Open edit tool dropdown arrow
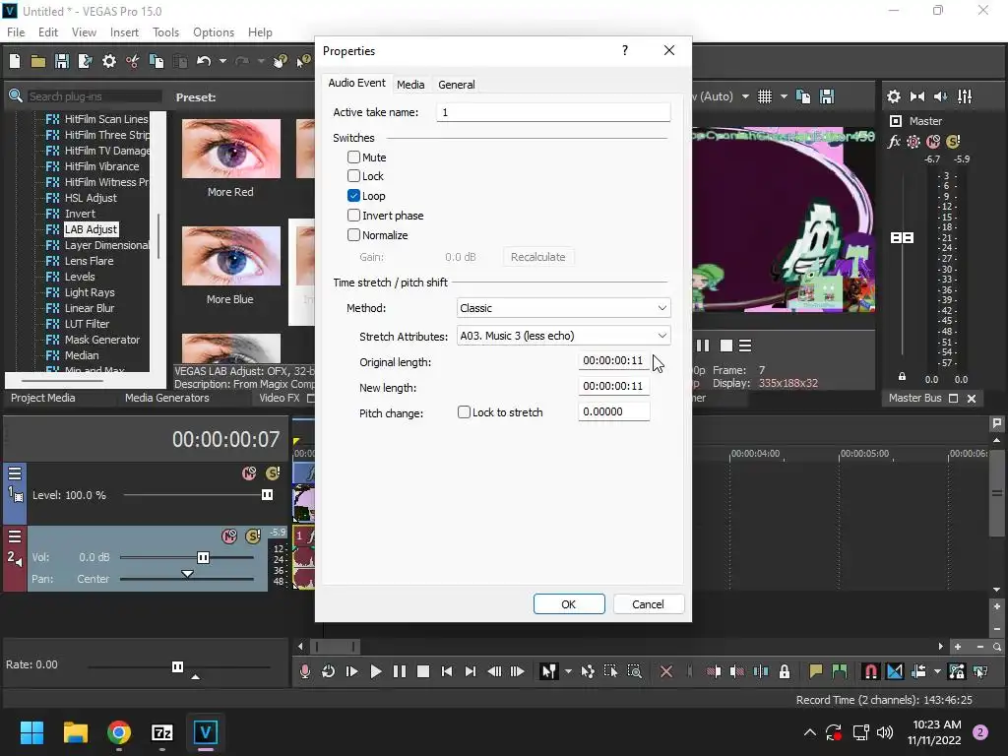The image size is (1008, 756). click(568, 671)
